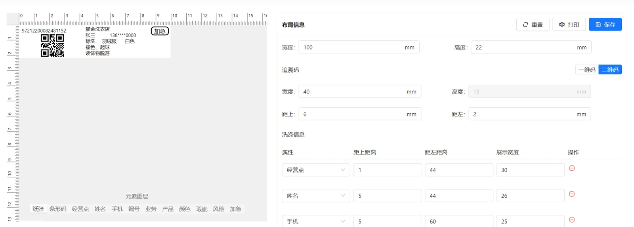Click 姓名 展示宽度 field showing 26
634x227 pixels.
click(530, 196)
